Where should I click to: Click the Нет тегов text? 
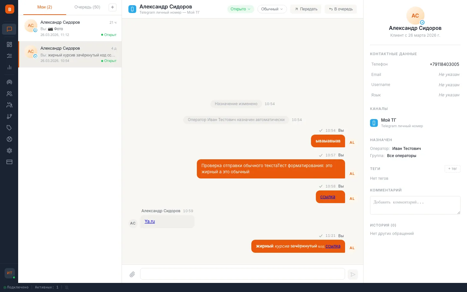379,178
